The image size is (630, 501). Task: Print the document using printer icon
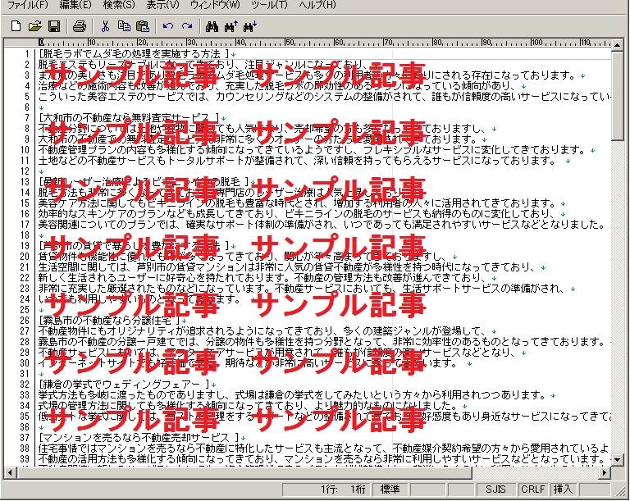(x=79, y=26)
